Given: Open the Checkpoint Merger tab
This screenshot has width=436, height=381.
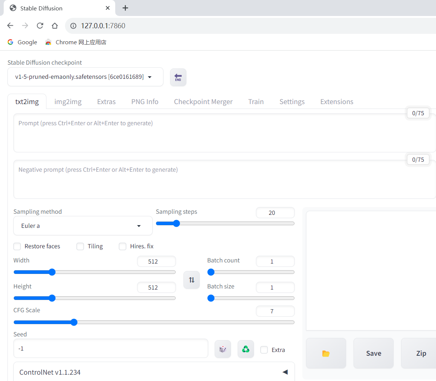Looking at the screenshot, I should [203, 101].
